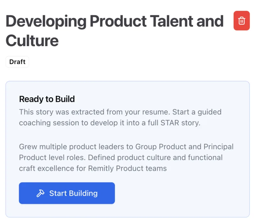Click the Draft status badge
The width and height of the screenshot is (259, 223).
click(x=17, y=62)
